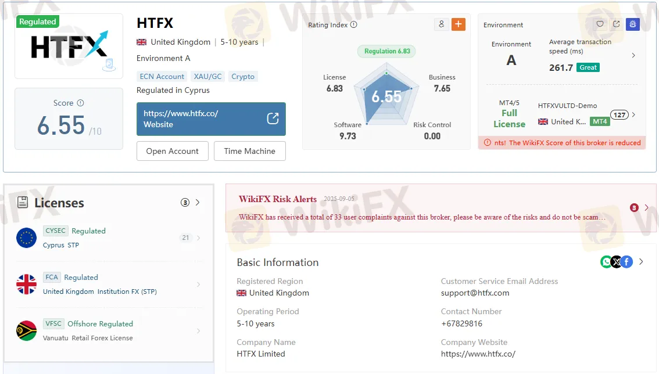Image resolution: width=659 pixels, height=374 pixels.
Task: Click the support@htfx.com email address
Action: pyautogui.click(x=475, y=293)
